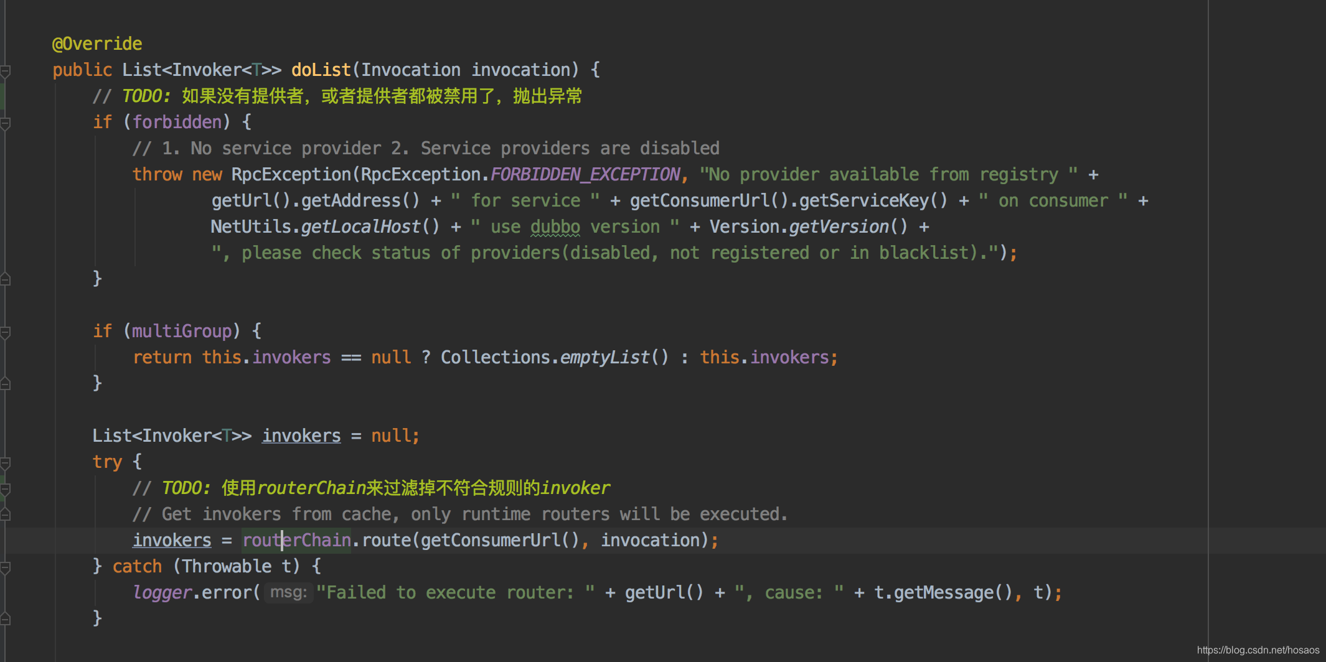The height and width of the screenshot is (662, 1326).
Task: Click the Collections class name
Action: point(496,357)
